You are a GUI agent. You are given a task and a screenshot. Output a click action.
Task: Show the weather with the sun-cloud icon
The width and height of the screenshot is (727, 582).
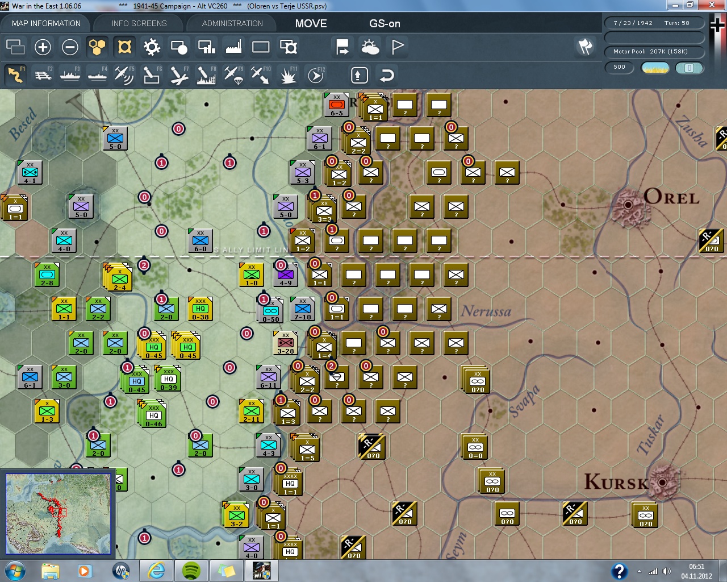point(370,47)
